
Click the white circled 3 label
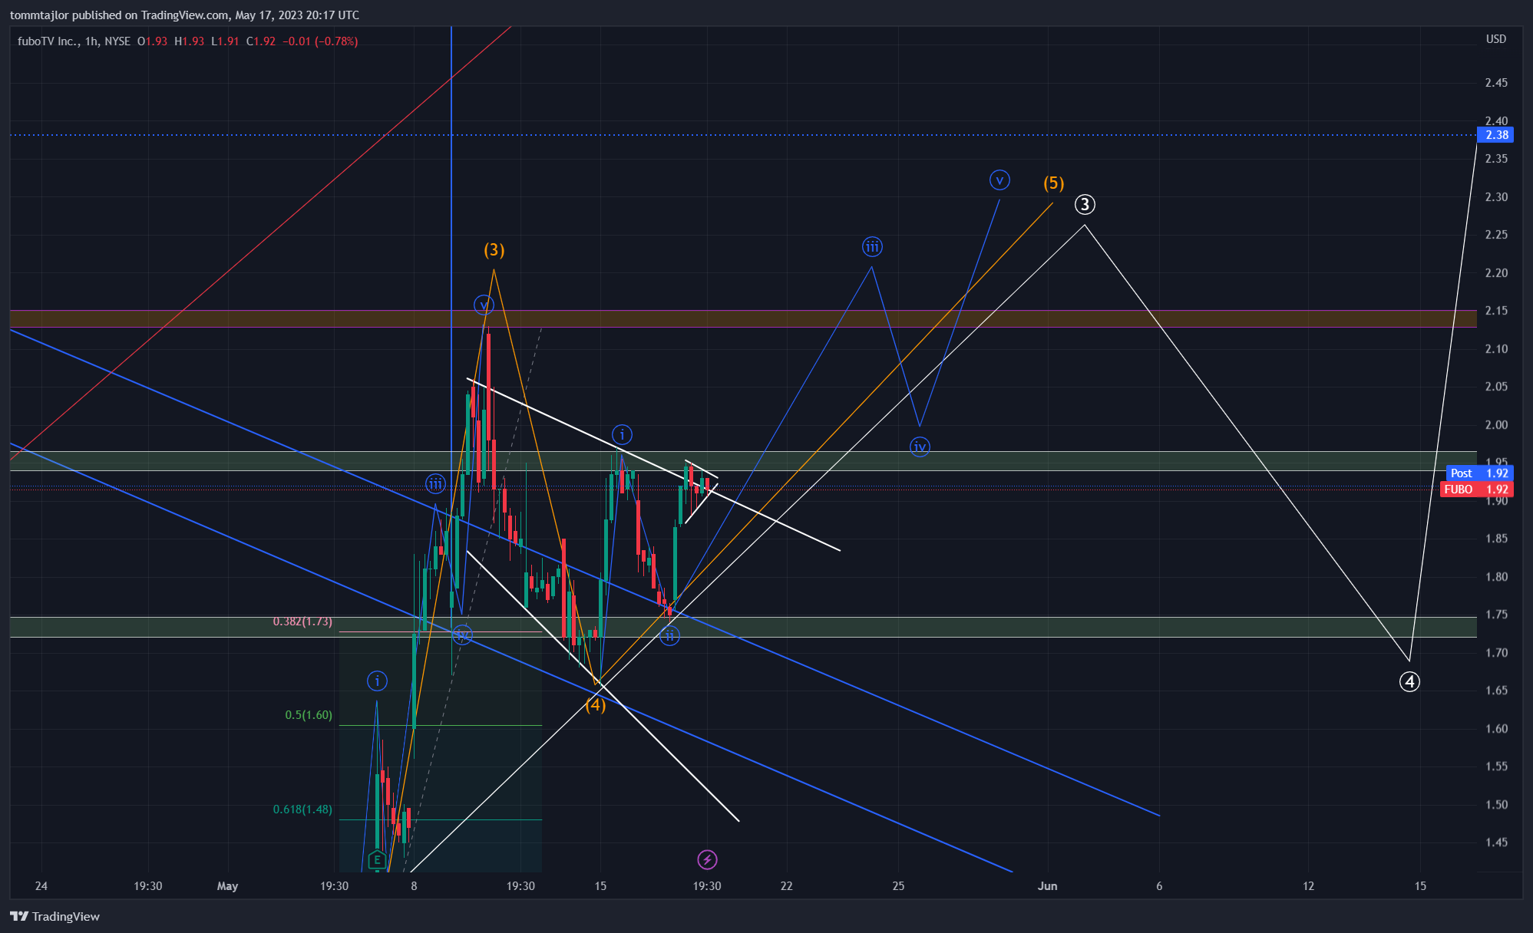tap(1085, 204)
